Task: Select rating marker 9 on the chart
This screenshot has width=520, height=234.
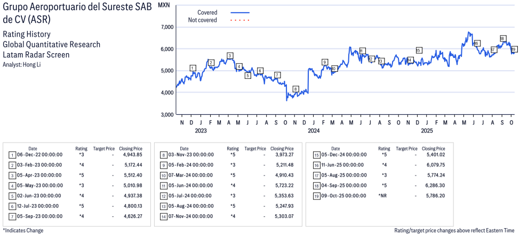Action: (325, 62)
